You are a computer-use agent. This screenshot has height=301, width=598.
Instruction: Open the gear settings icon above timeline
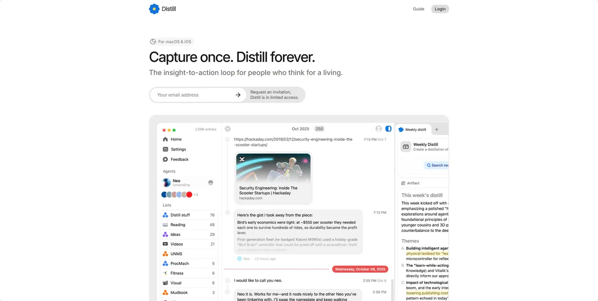228,129
